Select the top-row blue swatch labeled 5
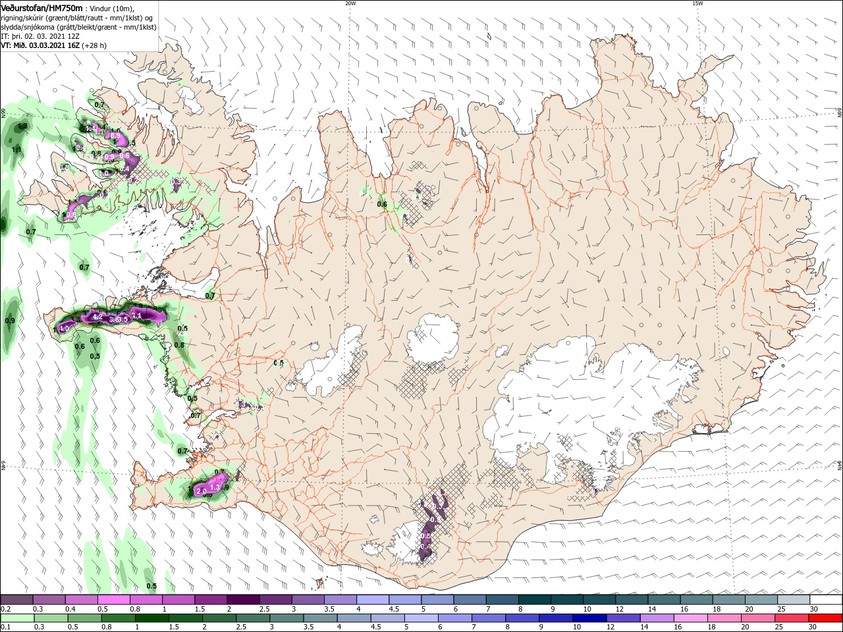 tap(436, 600)
